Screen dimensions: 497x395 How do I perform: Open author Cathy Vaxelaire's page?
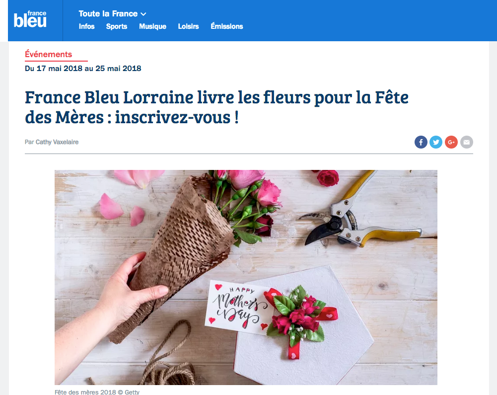coord(57,142)
